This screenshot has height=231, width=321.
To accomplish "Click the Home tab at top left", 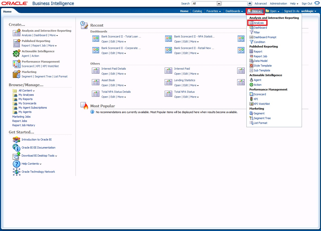I will click(x=7, y=12).
